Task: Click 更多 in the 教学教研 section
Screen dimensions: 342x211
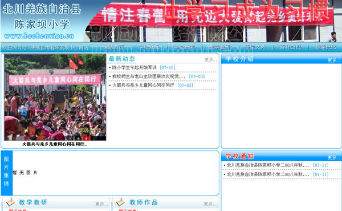Action: pyautogui.click(x=101, y=204)
